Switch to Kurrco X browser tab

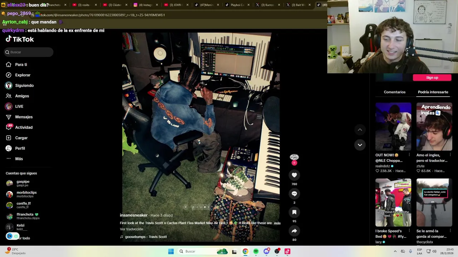pyautogui.click(x=267, y=5)
